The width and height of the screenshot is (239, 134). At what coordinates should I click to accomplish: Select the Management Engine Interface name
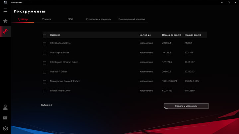point(65,81)
